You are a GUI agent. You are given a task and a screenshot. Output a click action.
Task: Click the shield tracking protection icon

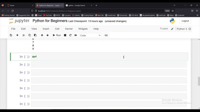(x=32, y=11)
